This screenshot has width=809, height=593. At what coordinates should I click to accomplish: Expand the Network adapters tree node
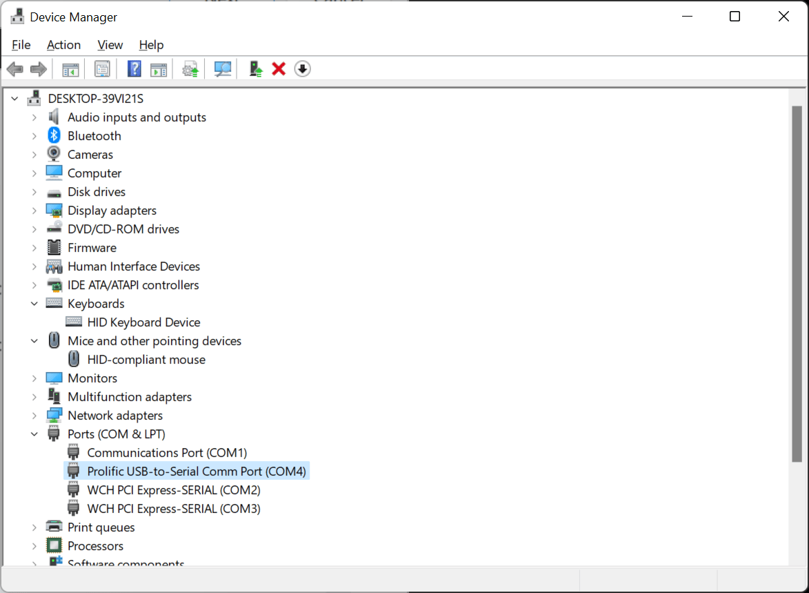[x=34, y=415]
